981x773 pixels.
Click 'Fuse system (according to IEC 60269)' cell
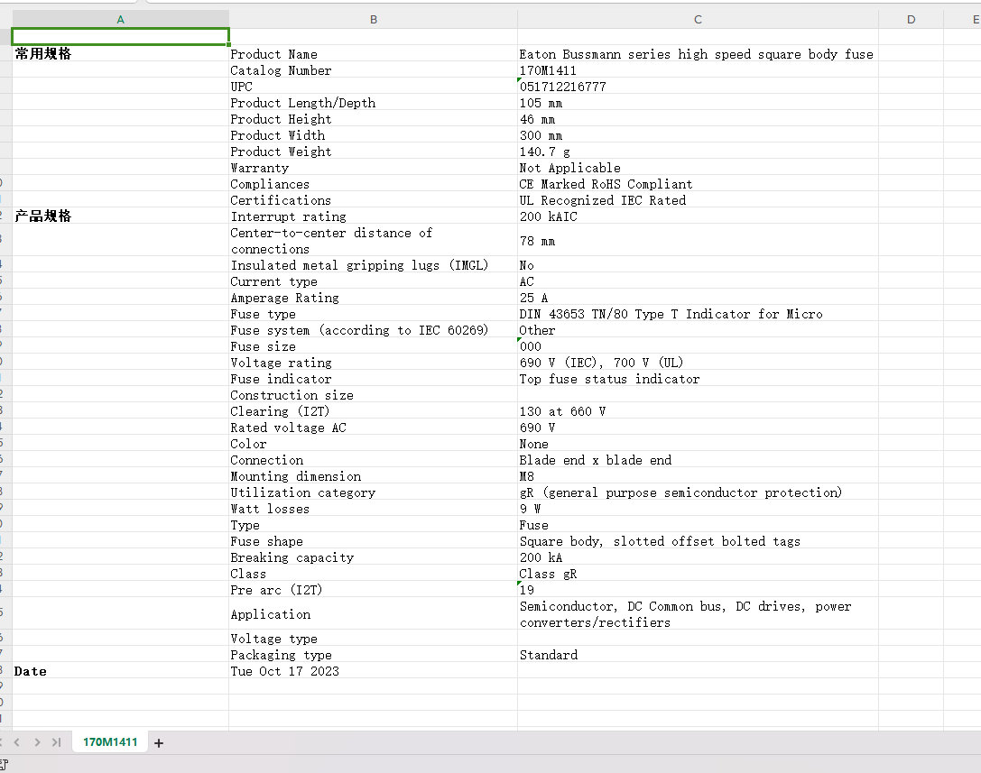[x=374, y=330]
